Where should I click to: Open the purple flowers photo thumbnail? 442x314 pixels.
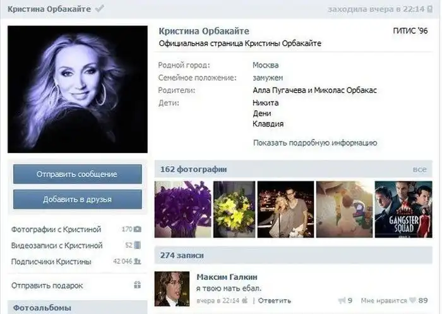click(183, 209)
